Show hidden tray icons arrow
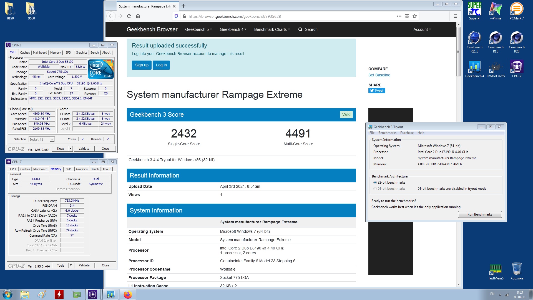Viewport: 533px width, 300px height. [x=500, y=294]
